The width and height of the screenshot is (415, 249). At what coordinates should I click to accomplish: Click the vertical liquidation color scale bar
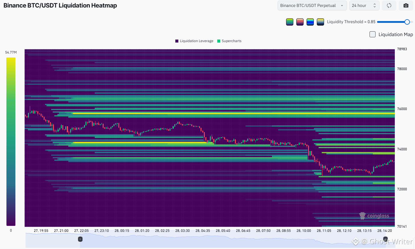11,141
